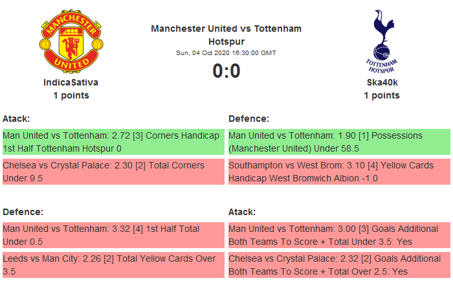Click the left top Atack heading
This screenshot has height=298, width=453.
pos(16,119)
